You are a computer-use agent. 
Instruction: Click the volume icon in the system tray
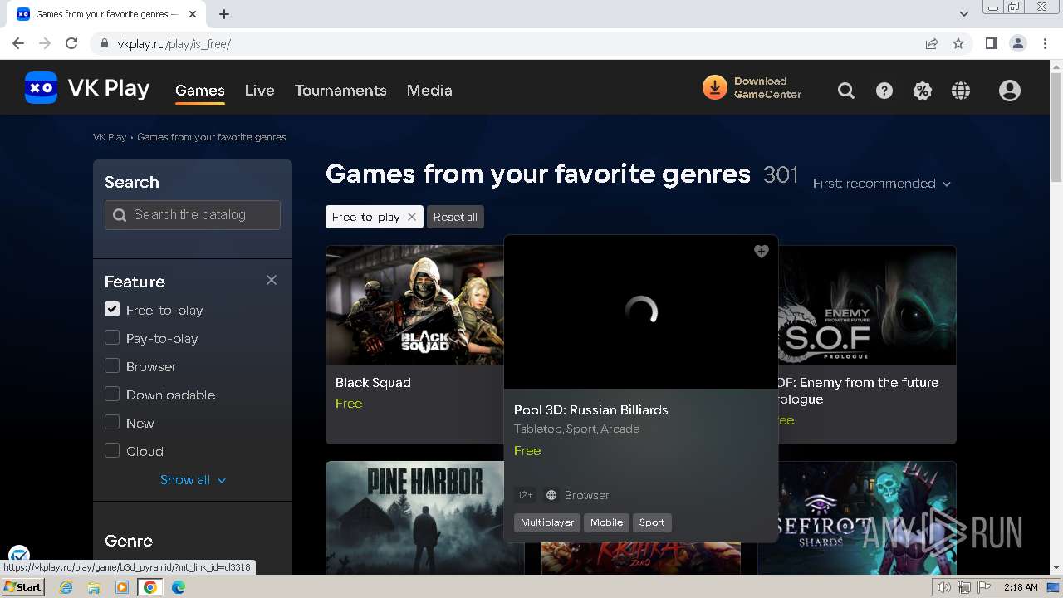coord(944,587)
